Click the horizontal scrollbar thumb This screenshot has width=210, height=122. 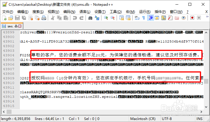(x=9, y=112)
